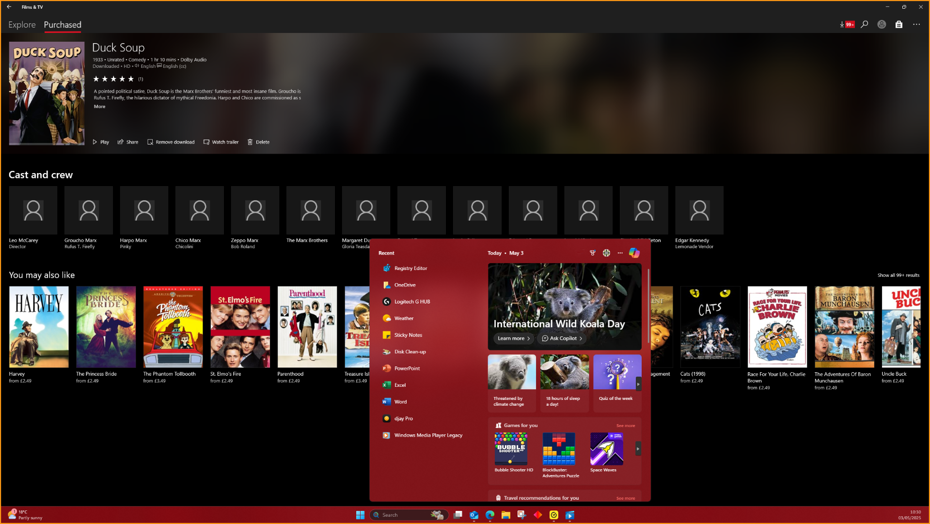930x524 pixels.
Task: Open Edgar Kennedy's cast profile
Action: (699, 218)
